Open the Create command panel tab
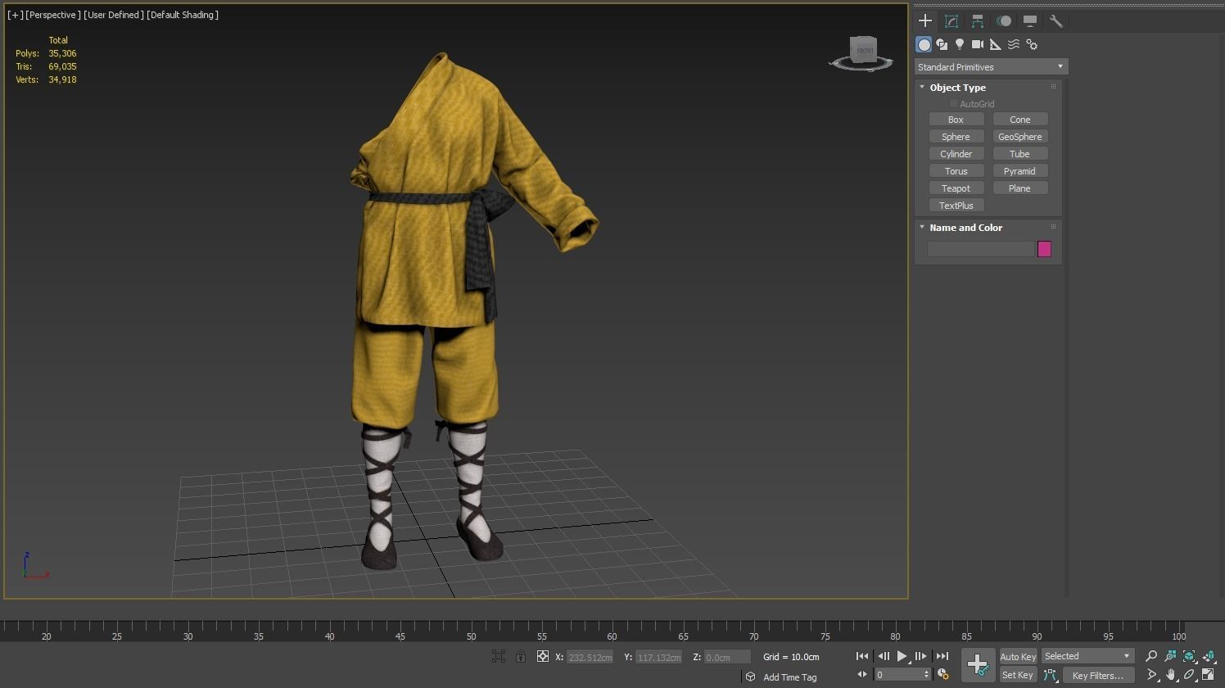 [925, 21]
